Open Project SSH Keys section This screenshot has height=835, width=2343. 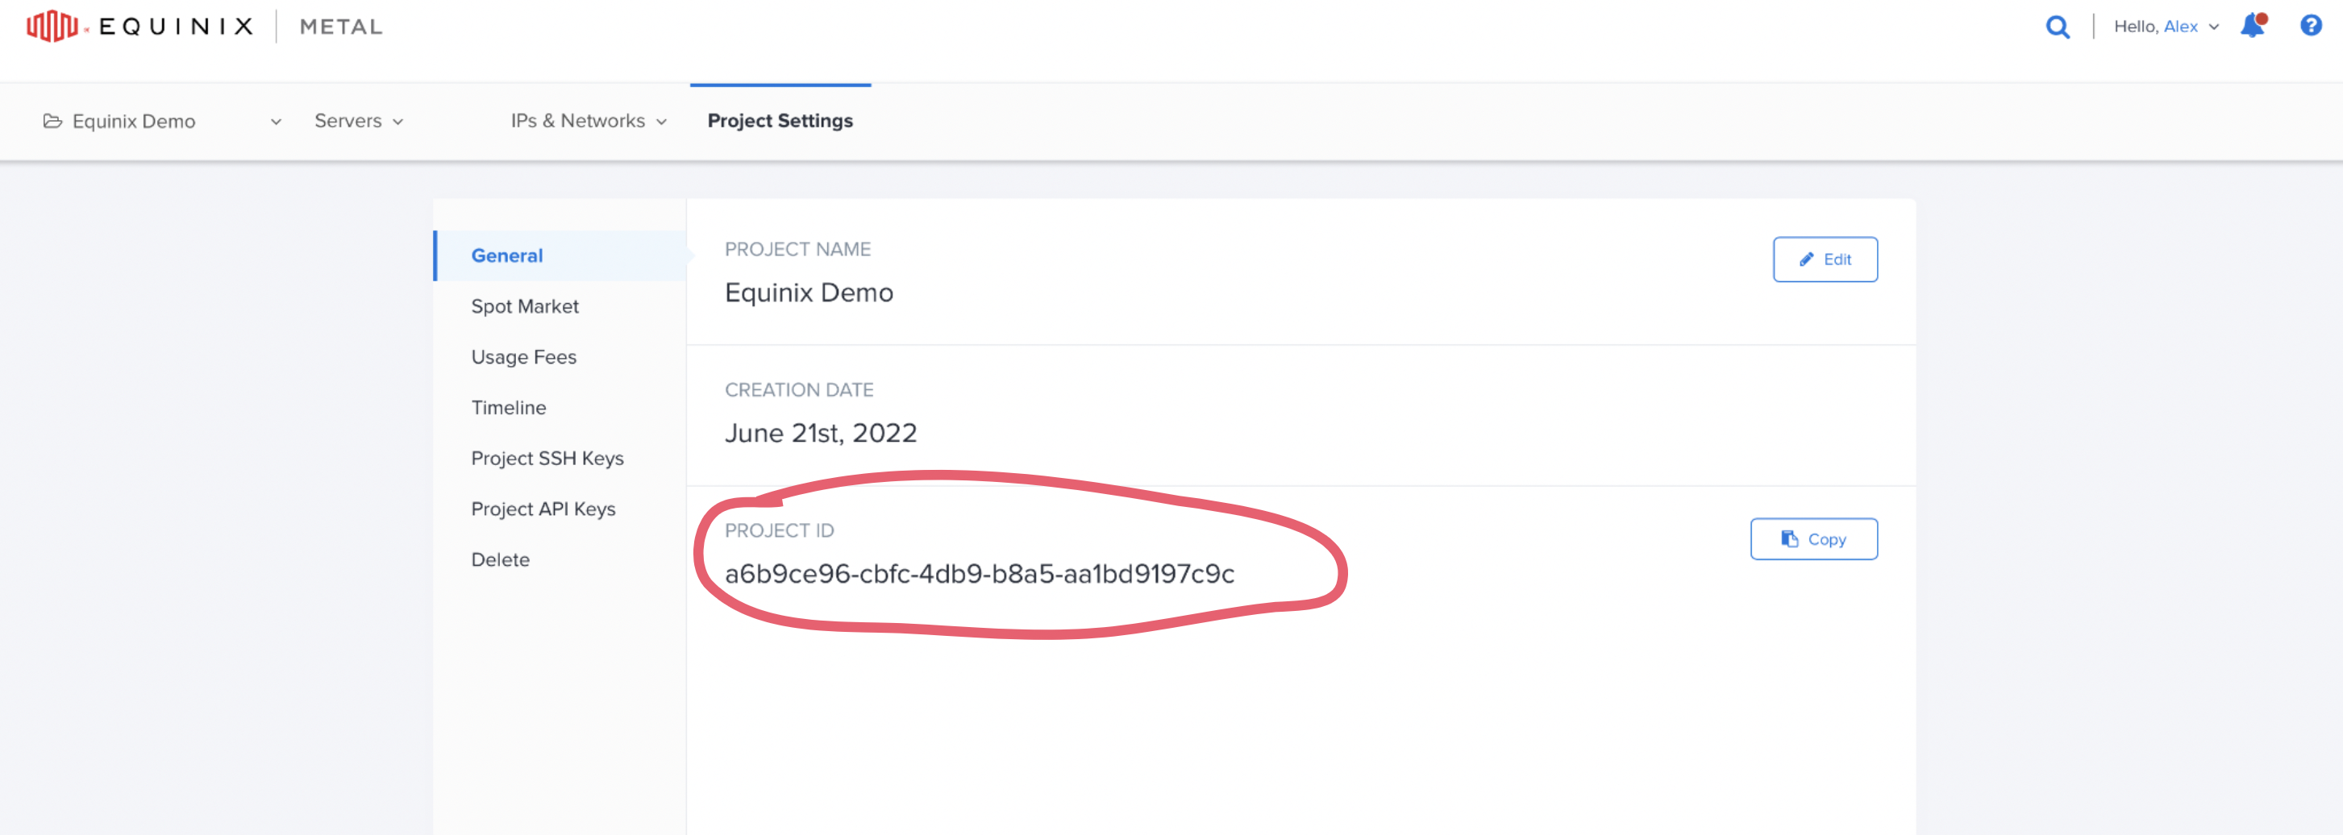coord(547,459)
